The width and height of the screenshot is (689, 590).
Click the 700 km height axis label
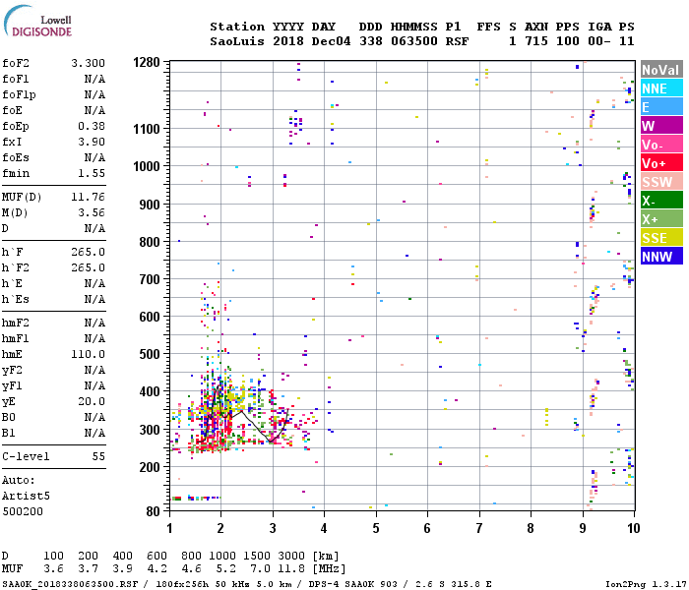pyautogui.click(x=150, y=279)
